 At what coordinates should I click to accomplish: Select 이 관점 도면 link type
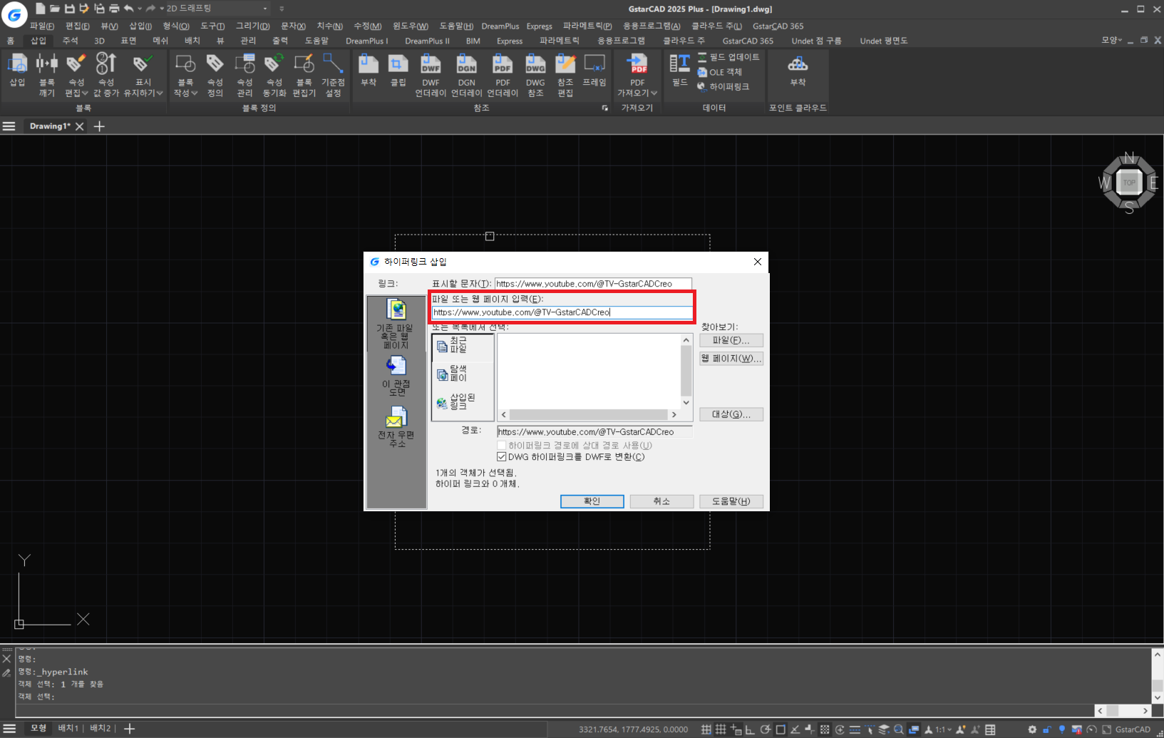[x=397, y=376]
